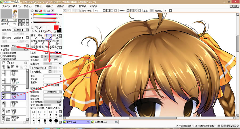Create a new normal layer

tap(4, 63)
